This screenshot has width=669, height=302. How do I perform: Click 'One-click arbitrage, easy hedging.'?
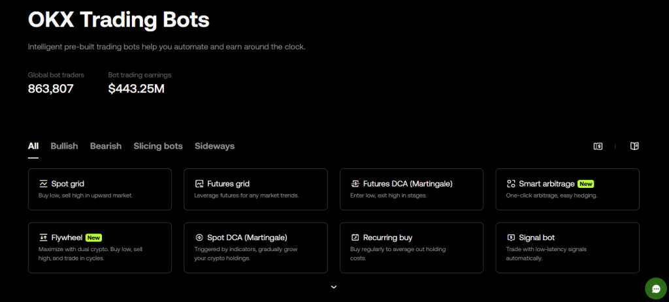pyautogui.click(x=551, y=196)
